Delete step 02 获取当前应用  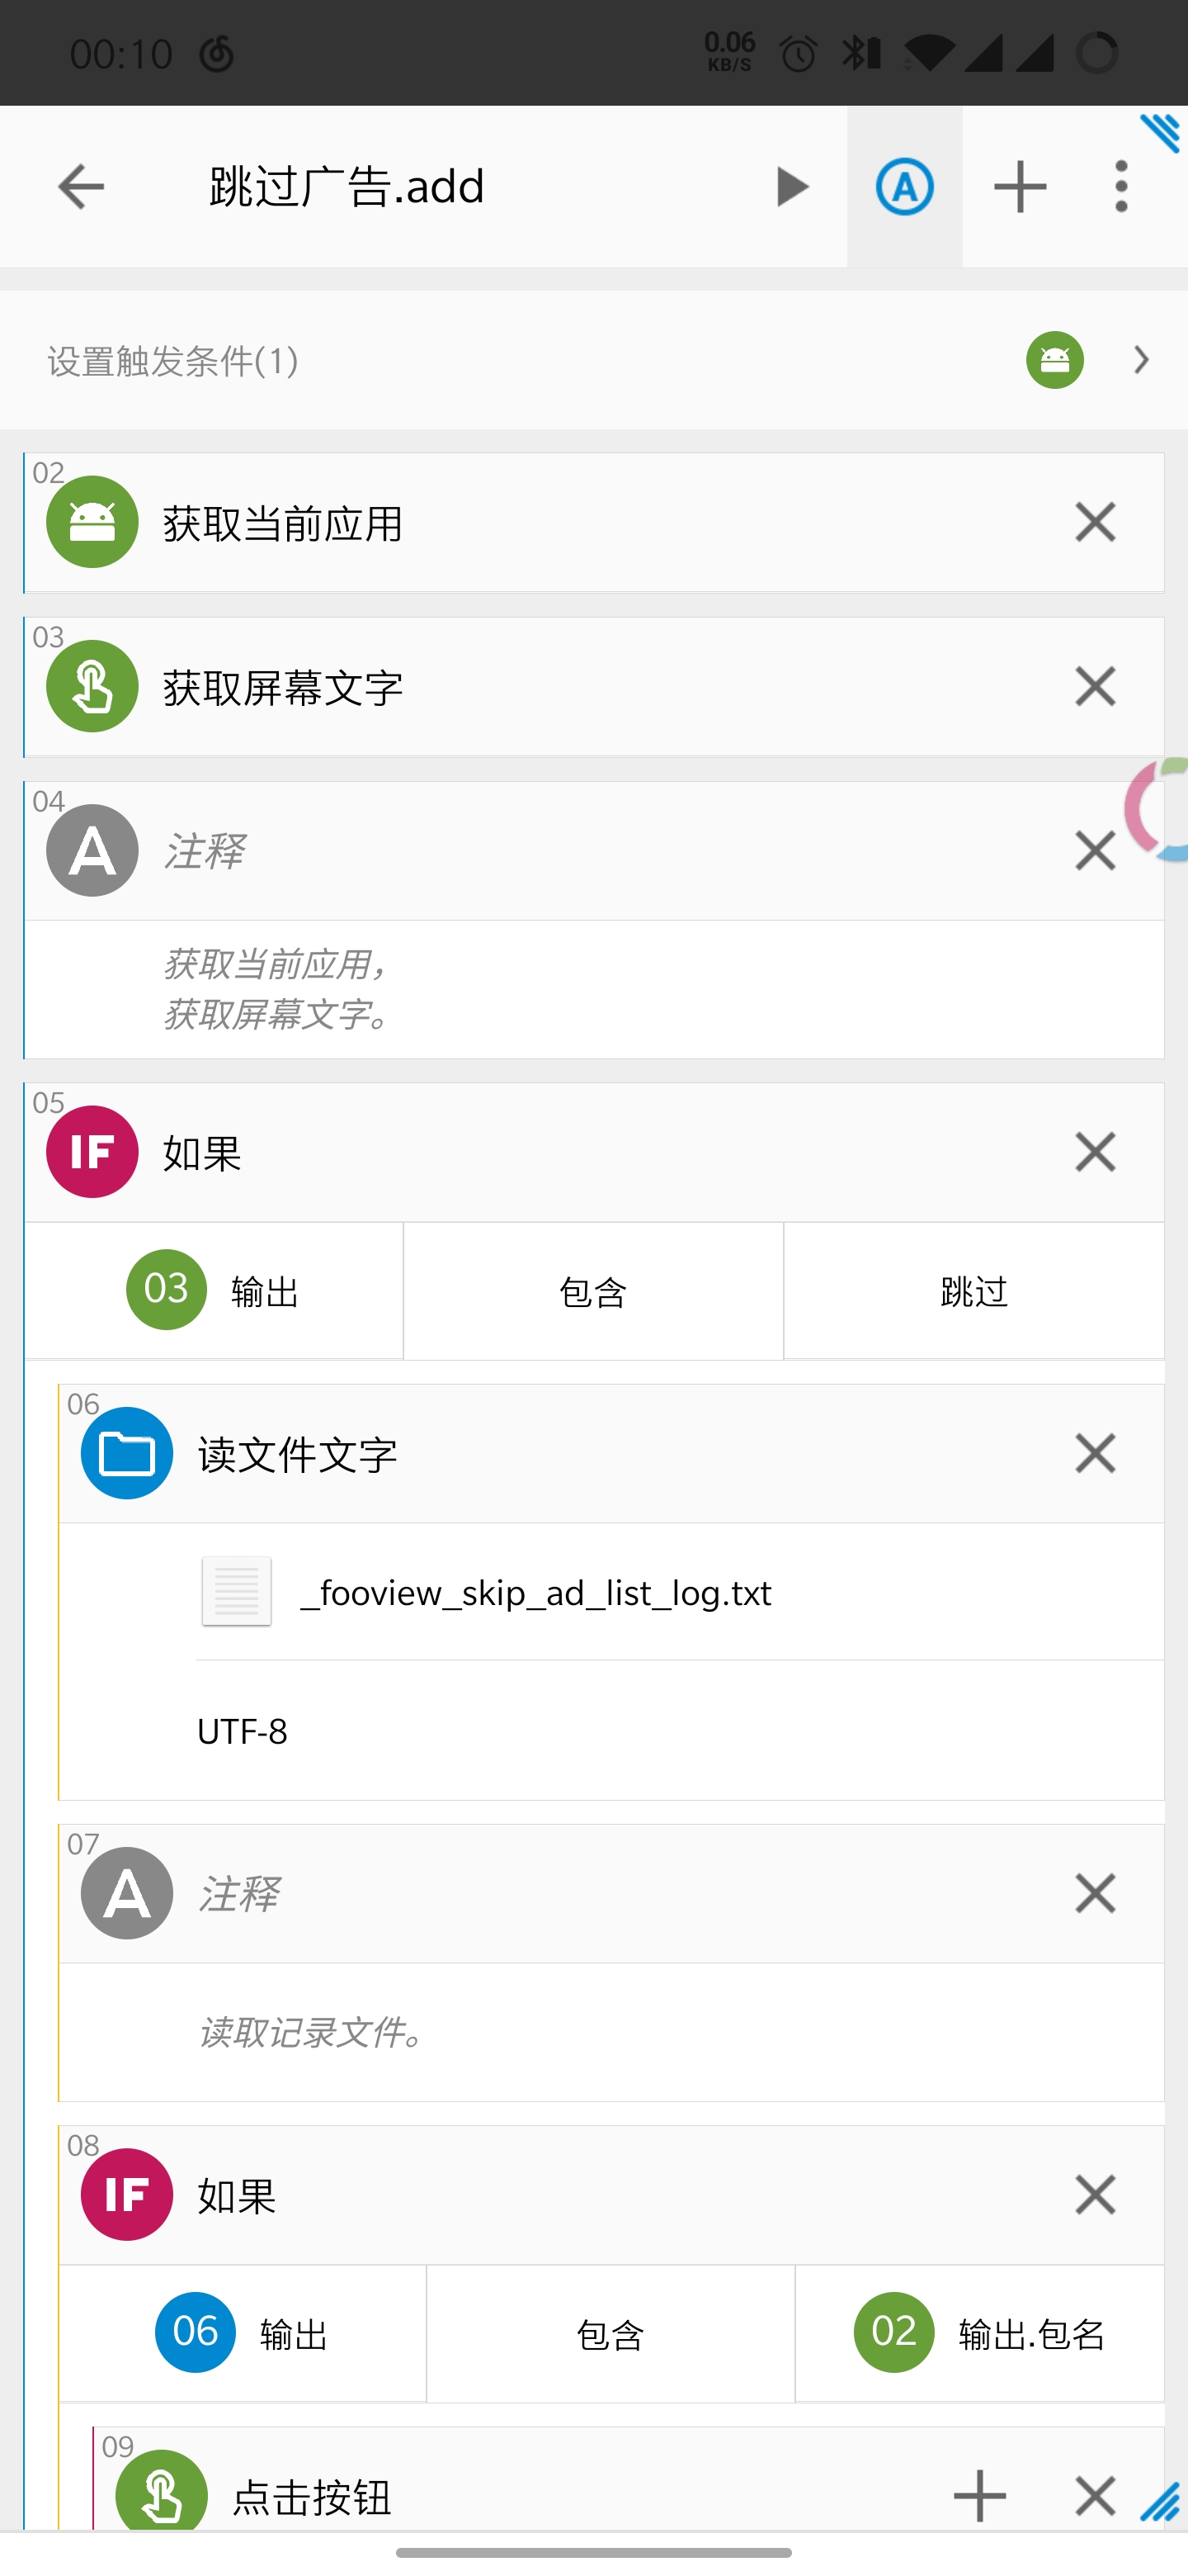[1094, 522]
